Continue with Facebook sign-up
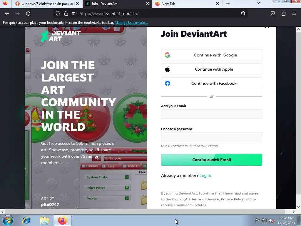 coord(212,83)
